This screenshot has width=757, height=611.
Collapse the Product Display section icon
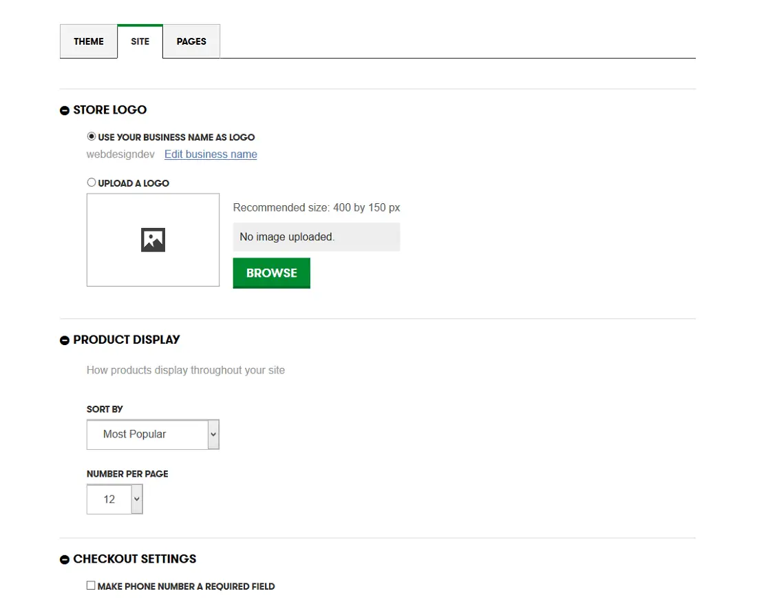pyautogui.click(x=65, y=340)
